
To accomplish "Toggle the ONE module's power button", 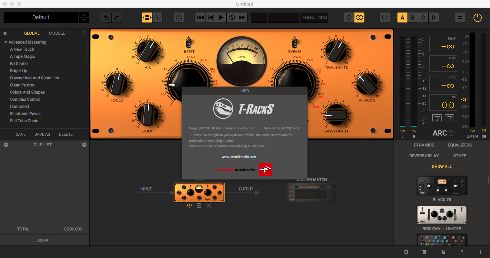I will coord(189,205).
